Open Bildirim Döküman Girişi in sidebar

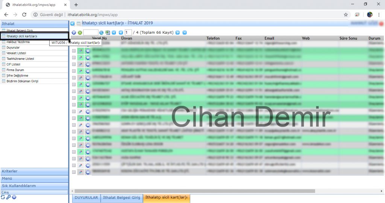point(34,81)
